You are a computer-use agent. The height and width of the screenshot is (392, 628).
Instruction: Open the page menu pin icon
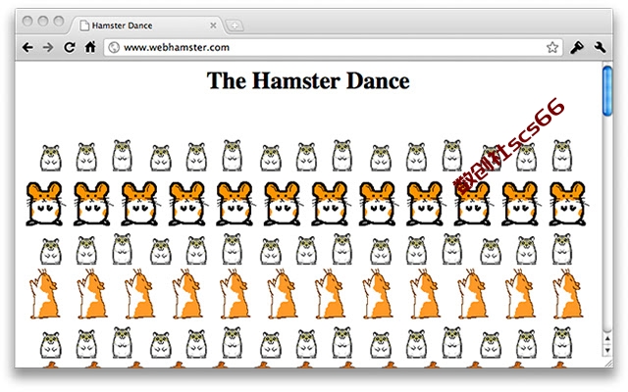pos(577,48)
